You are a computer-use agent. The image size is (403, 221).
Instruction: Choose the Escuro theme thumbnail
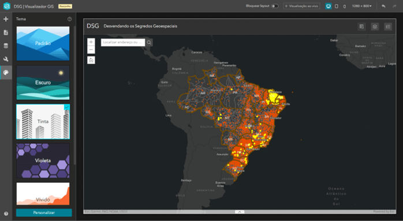(x=43, y=83)
